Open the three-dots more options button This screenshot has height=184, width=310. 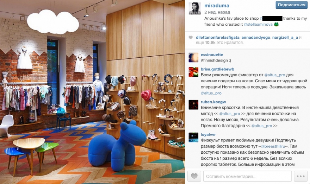pos(300,176)
